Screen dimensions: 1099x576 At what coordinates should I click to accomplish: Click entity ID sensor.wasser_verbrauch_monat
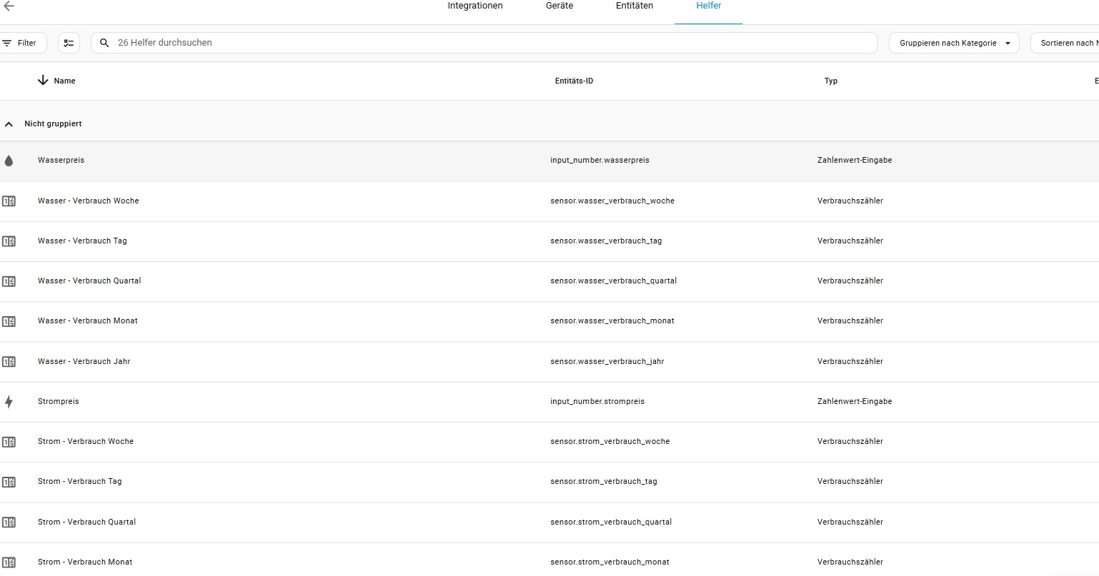point(612,321)
